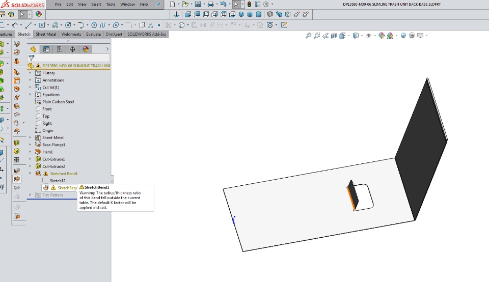Open the ConfigurationManager tab icon
The width and height of the screenshot is (489, 282).
click(60, 49)
